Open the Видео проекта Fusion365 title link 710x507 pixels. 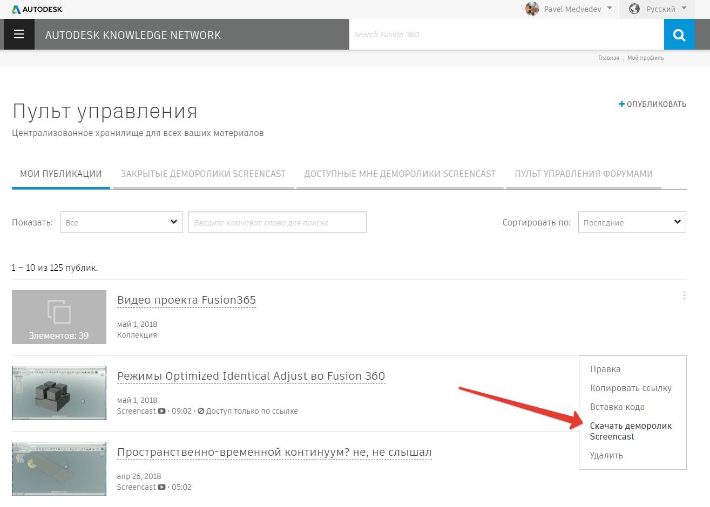(186, 300)
